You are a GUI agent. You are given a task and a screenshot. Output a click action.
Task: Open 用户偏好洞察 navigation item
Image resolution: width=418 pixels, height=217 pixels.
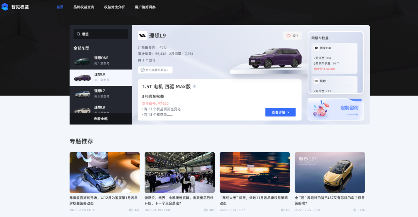[x=145, y=7]
